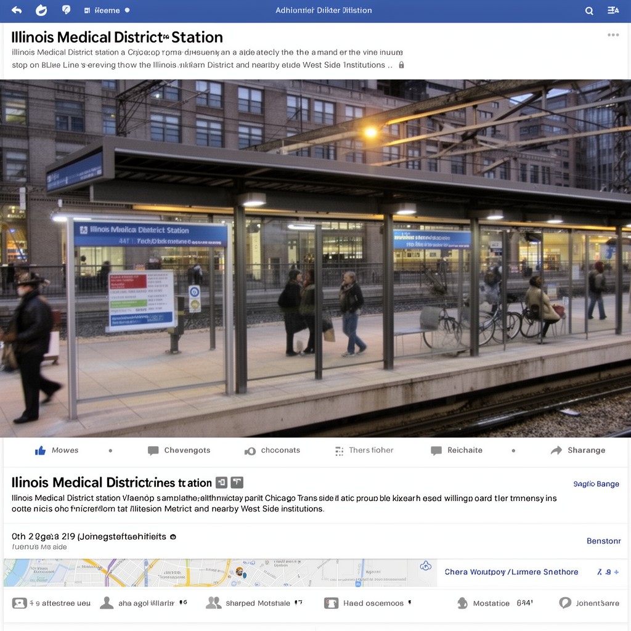Viewport: 631px width, 631px height.
Task: Open the 9agfio Bange link
Action: [x=596, y=484]
